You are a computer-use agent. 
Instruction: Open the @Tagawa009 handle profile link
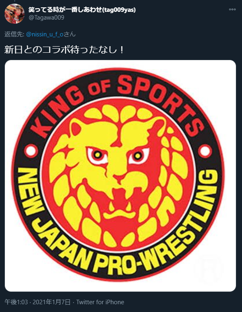pos(47,18)
